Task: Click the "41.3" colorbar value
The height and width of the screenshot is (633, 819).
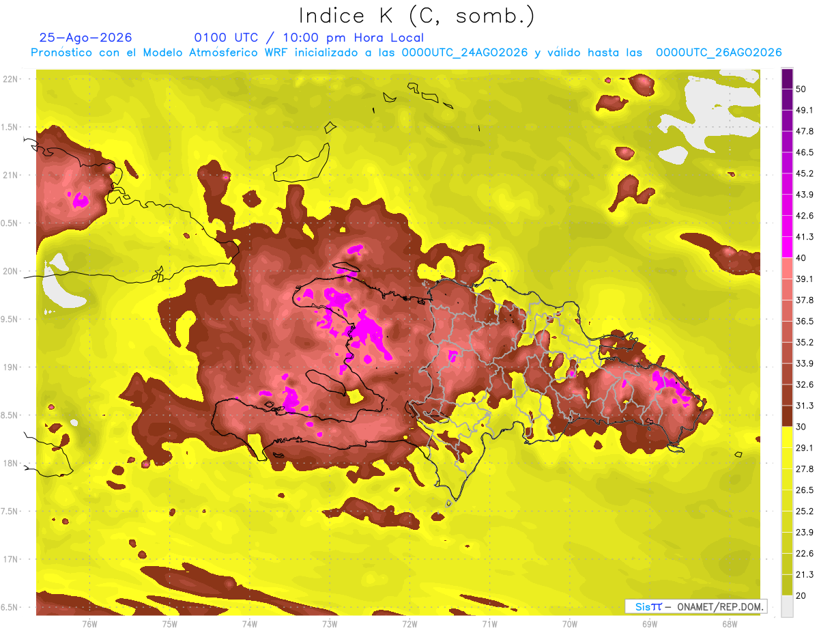Action: 805,237
